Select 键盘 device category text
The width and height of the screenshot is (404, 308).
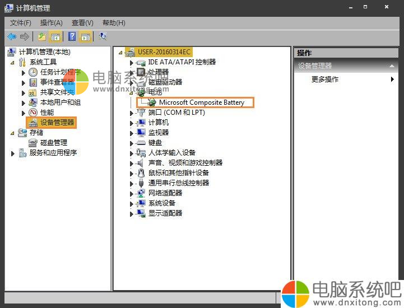[155, 143]
